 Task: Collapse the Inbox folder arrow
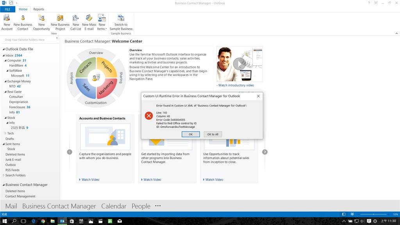point(4,55)
